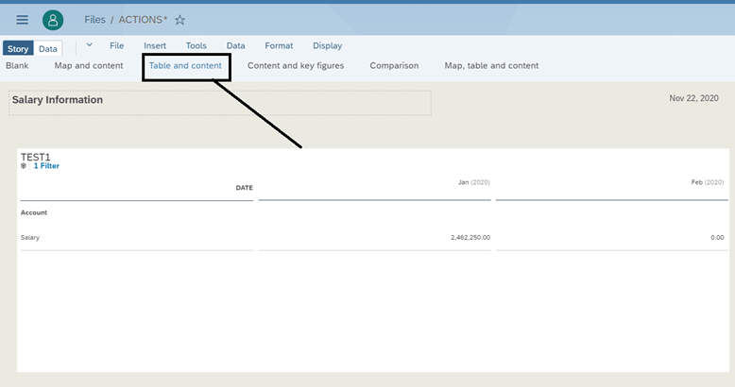Screen dimensions: 735x387
Task: Click the Salary Information title box
Action: click(x=220, y=103)
